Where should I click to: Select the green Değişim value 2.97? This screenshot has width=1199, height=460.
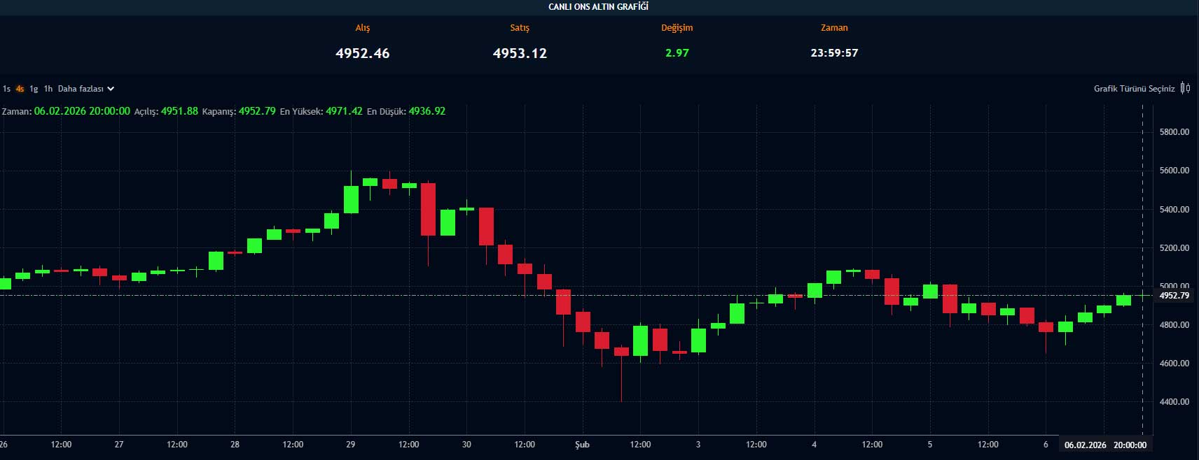677,53
